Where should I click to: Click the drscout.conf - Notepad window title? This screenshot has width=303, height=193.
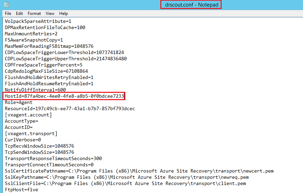[190, 5]
